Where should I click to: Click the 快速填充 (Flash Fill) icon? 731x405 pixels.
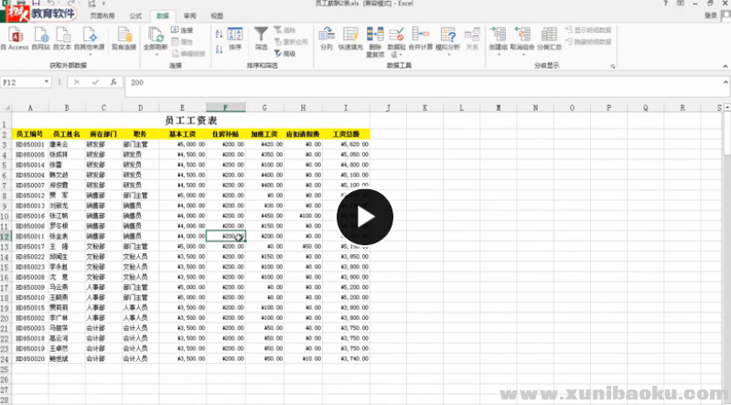click(x=349, y=35)
